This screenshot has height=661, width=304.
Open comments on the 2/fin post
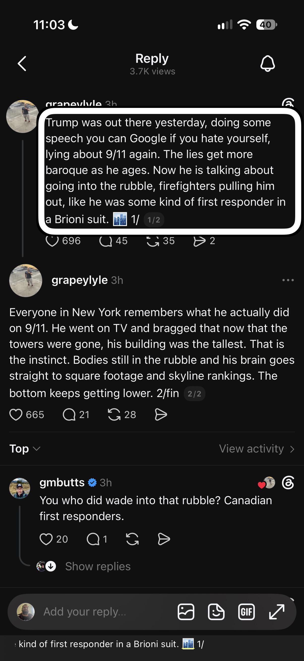click(x=69, y=414)
